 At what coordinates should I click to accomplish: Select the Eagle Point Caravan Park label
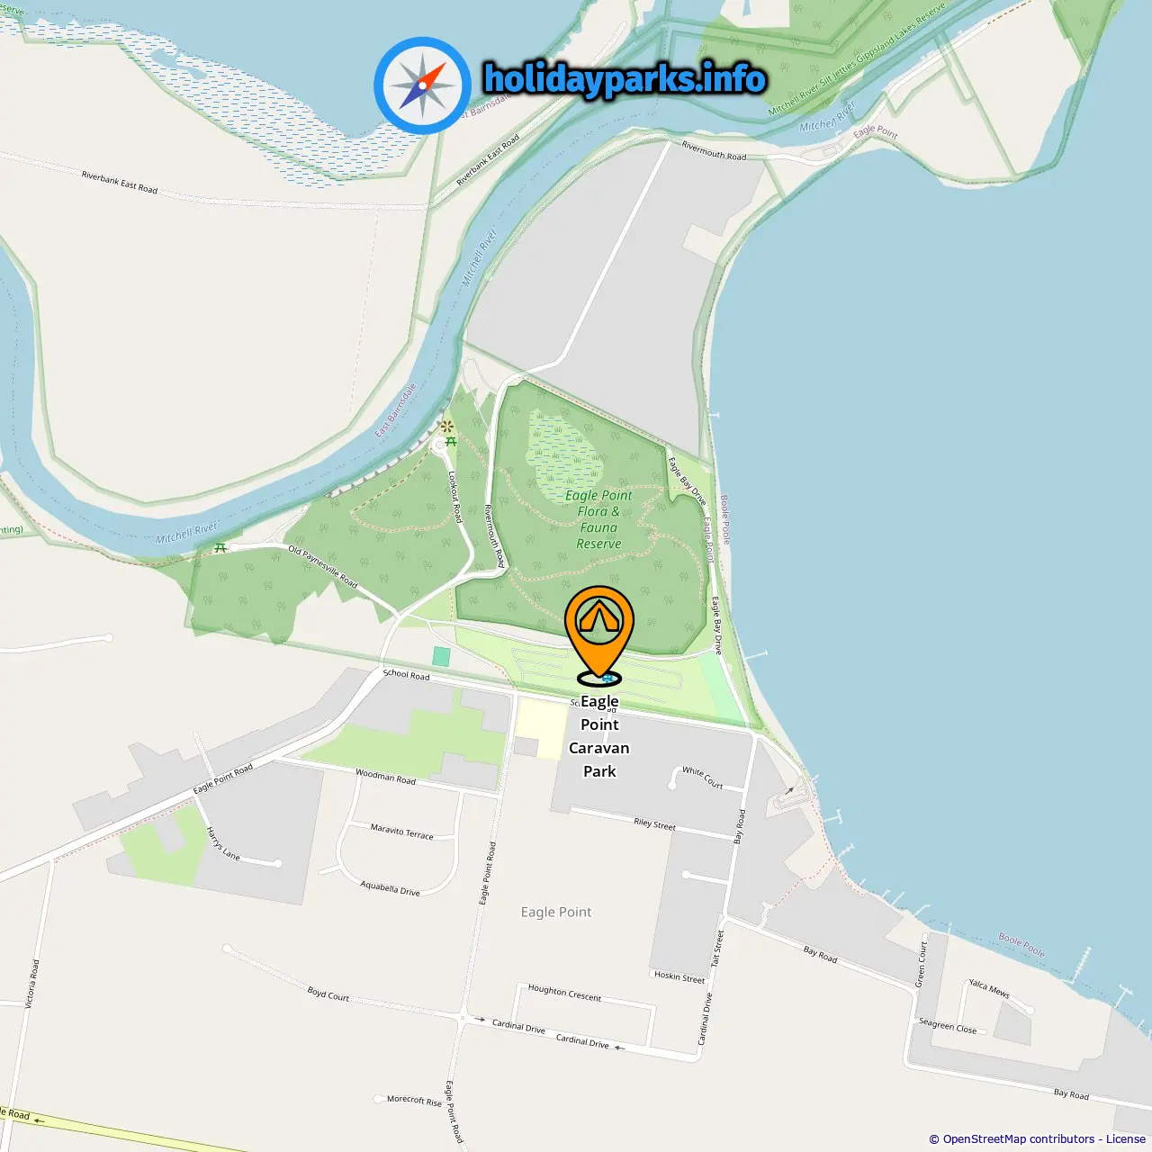(x=599, y=736)
